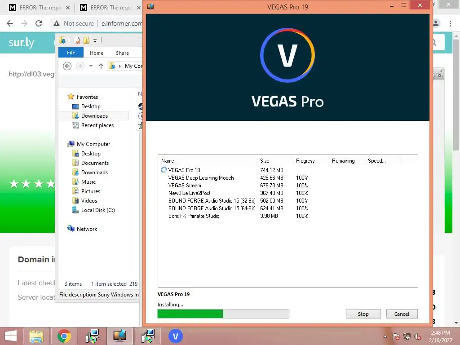Screen dimensions: 460x345
Task: Go forward in File Explorer
Action: [x=80, y=66]
